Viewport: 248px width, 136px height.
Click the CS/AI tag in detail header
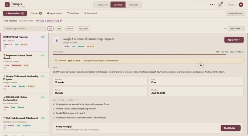(66, 46)
